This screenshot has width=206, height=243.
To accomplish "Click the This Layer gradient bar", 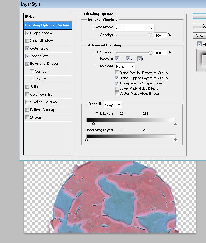I will pos(131,120).
